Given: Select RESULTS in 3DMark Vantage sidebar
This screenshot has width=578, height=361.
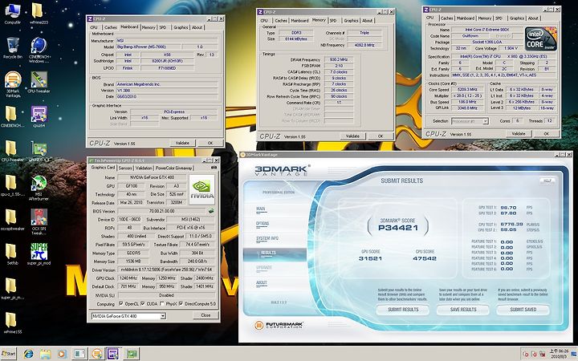Looking at the screenshot, I should point(275,253).
